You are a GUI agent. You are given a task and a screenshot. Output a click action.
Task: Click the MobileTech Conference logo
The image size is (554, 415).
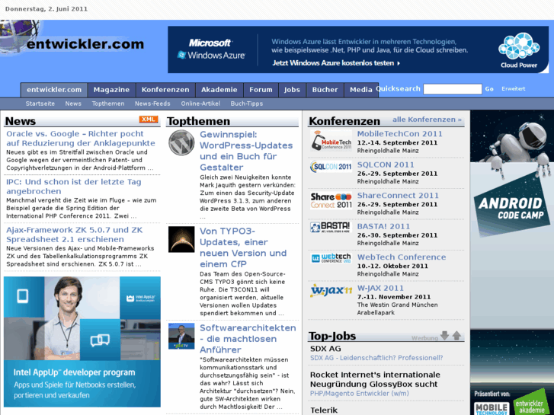pyautogui.click(x=331, y=140)
